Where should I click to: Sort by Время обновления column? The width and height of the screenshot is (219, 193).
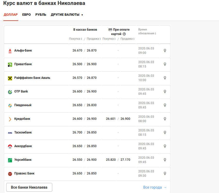[x=147, y=31]
